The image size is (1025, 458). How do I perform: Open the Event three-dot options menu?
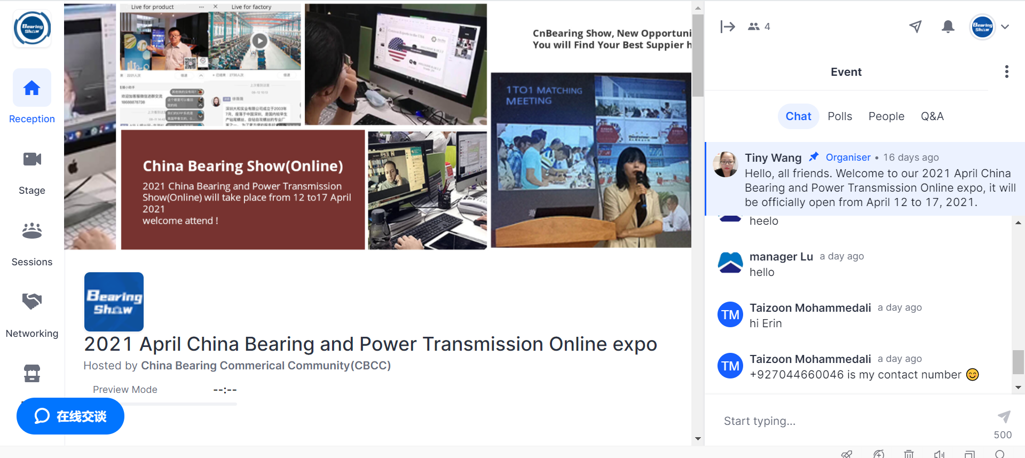coord(1007,72)
